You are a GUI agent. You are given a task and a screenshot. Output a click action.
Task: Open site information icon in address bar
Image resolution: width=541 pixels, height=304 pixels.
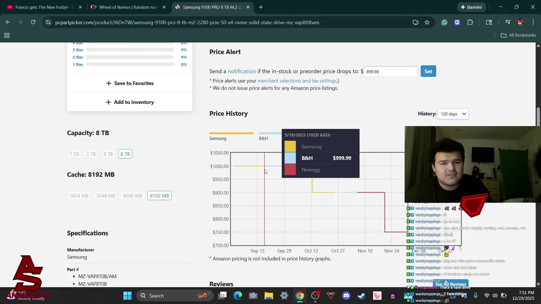click(48, 22)
